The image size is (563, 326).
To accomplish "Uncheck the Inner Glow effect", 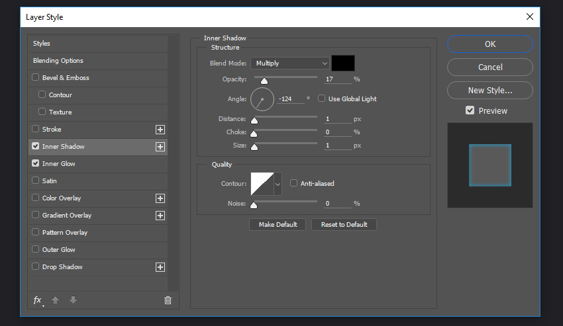I will click(35, 163).
